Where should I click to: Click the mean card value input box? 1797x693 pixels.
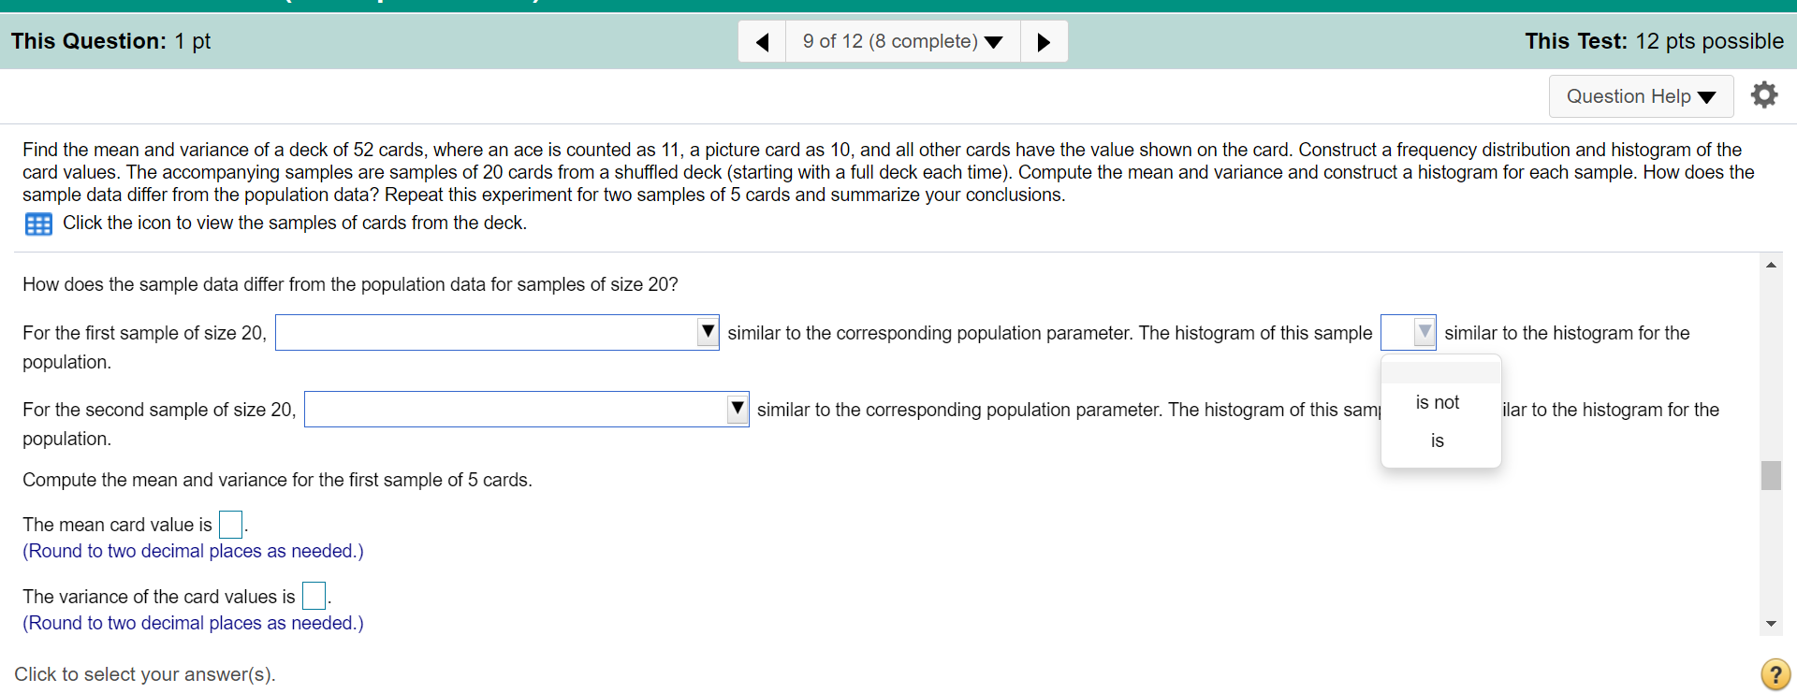pyautogui.click(x=230, y=525)
